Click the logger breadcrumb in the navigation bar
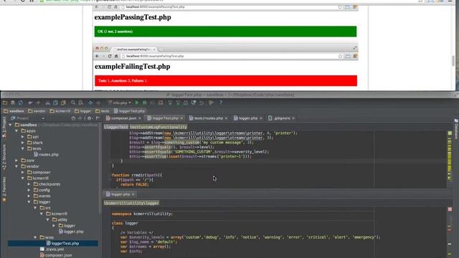The image size is (459, 258). click(83, 111)
